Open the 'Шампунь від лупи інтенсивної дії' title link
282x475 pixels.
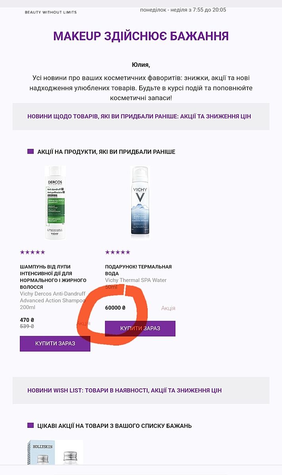click(x=53, y=277)
